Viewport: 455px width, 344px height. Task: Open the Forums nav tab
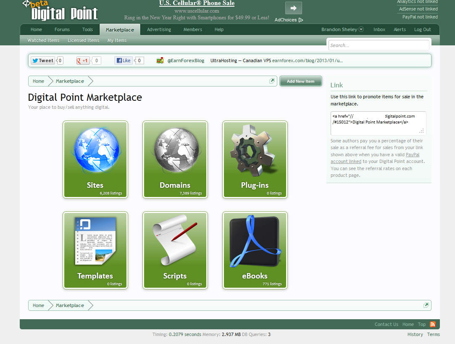tap(62, 29)
